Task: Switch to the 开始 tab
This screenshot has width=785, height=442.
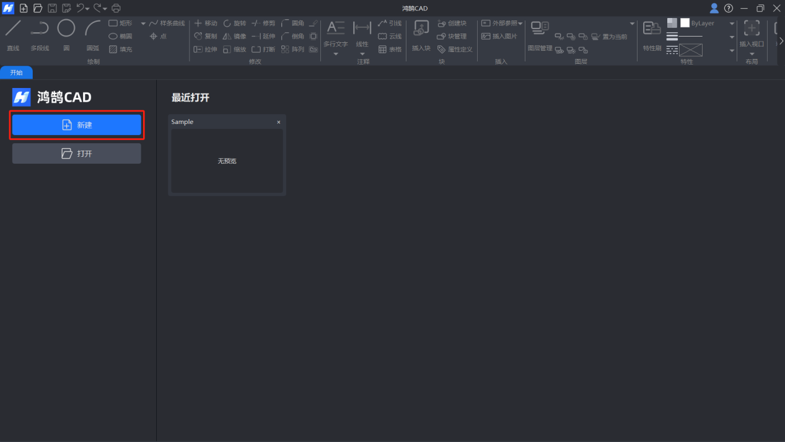Action: [16, 73]
